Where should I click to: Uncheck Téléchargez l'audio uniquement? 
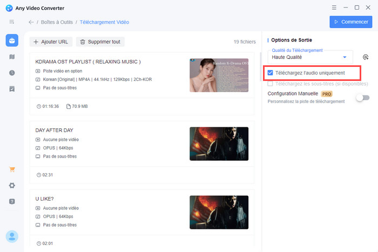271,72
